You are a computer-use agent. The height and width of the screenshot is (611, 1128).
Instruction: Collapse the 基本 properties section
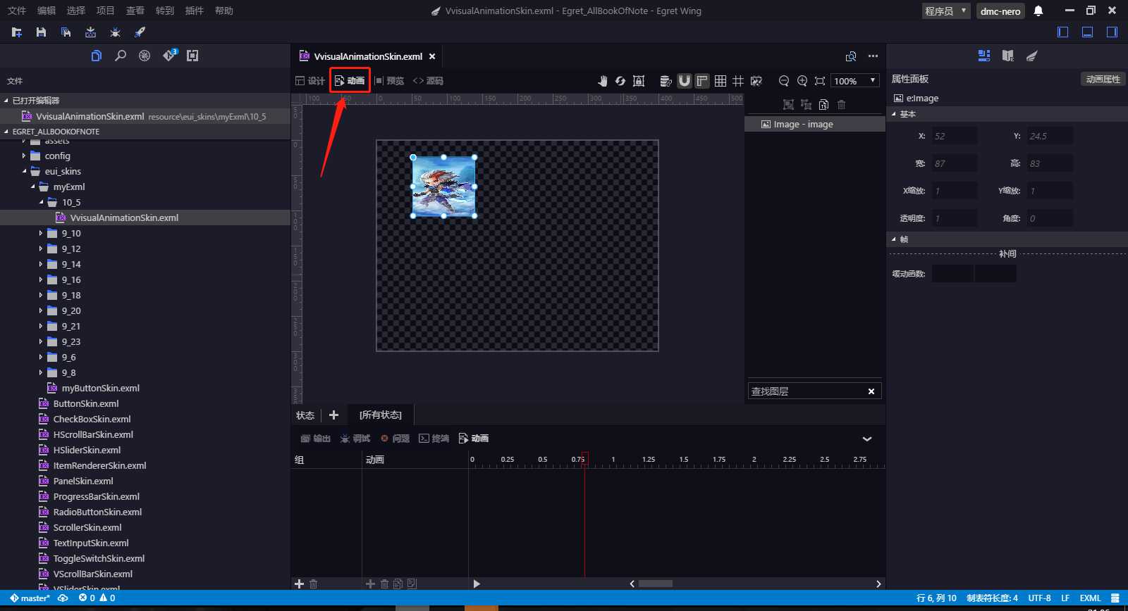(x=894, y=114)
